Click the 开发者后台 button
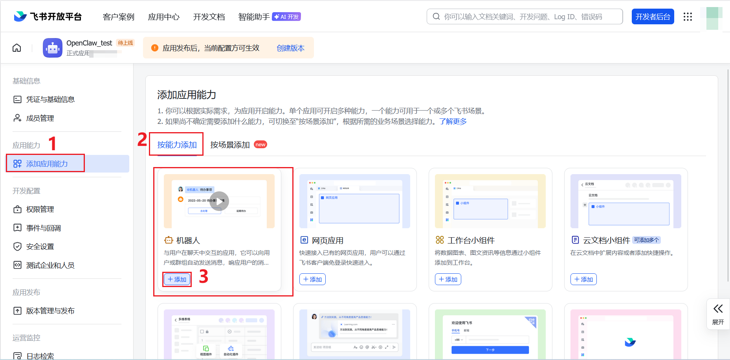The width and height of the screenshot is (730, 360). (653, 16)
